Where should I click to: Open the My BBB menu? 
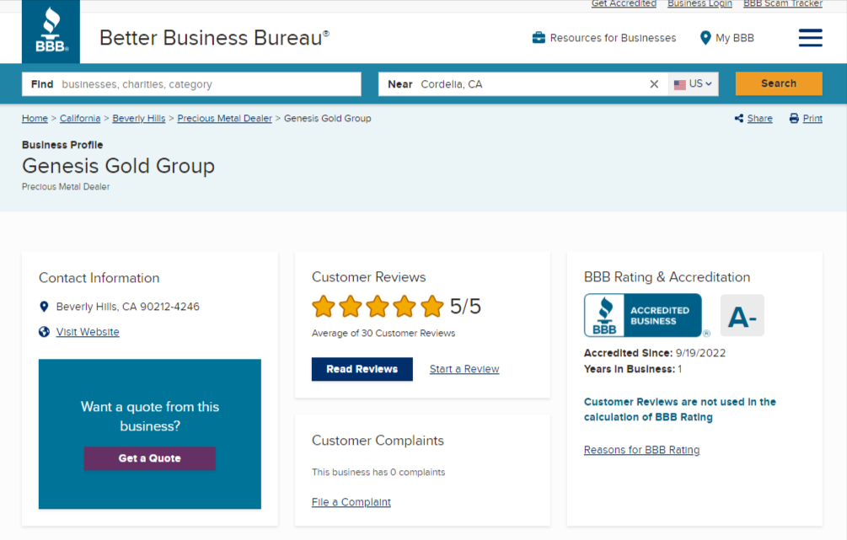tap(727, 38)
